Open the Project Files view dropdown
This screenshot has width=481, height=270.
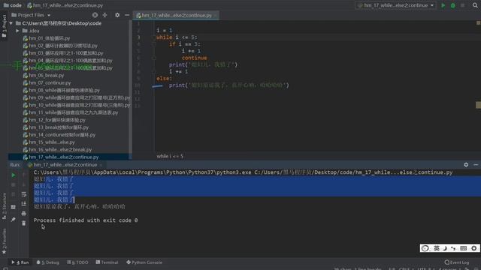click(31, 15)
